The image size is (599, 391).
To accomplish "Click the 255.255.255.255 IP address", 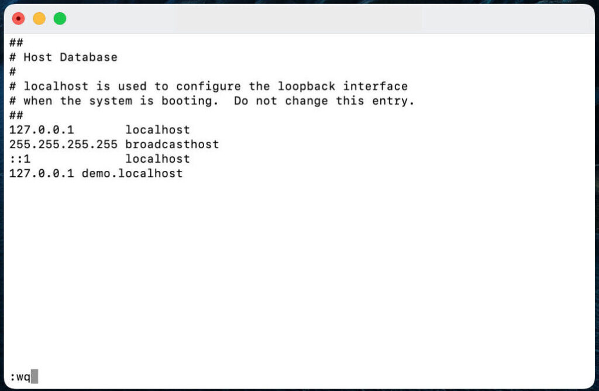I will point(63,145).
